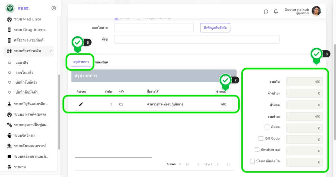Click the ระบบจิตวิทยา sidebar icon
This screenshot has height=177, width=336.
coord(10,135)
